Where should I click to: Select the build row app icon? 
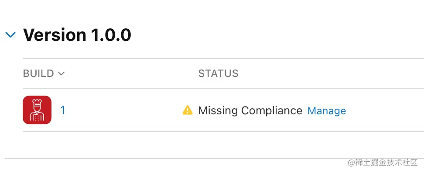(37, 110)
